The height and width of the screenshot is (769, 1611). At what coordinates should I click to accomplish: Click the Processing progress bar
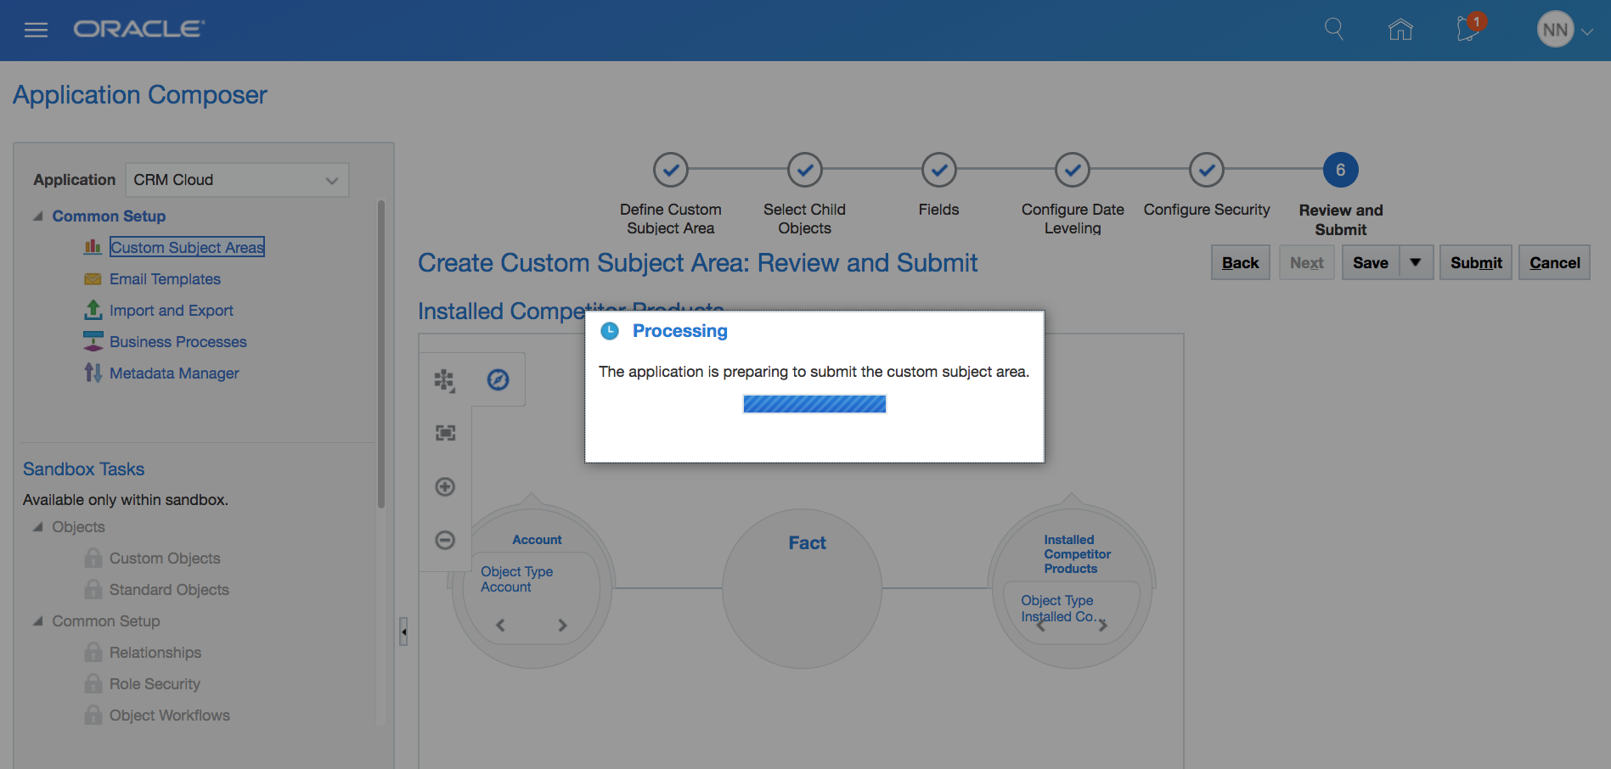(814, 404)
